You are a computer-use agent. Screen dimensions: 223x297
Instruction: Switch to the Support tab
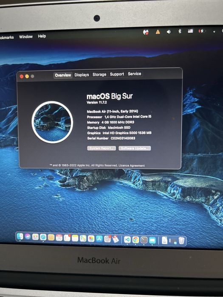pos(117,74)
